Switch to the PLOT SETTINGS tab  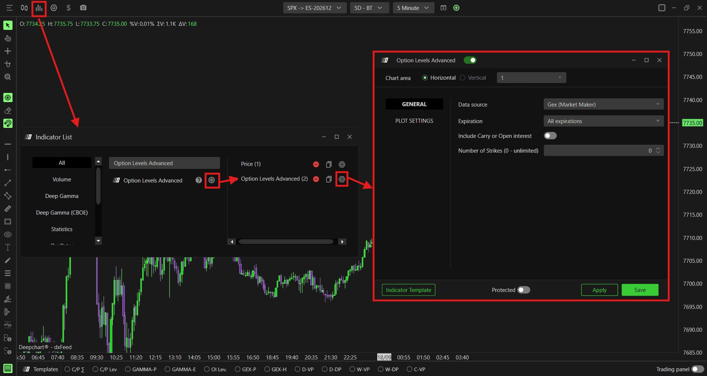tap(414, 121)
